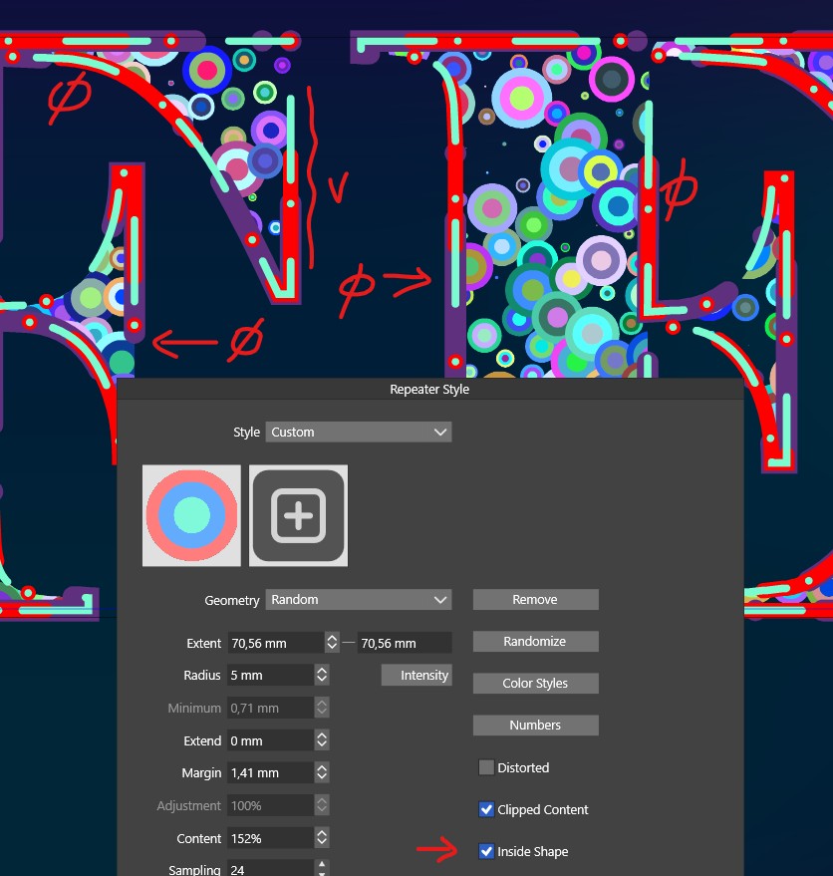Click the Margin stepper arrows
Viewport: 833px width, 876px height.
point(322,772)
